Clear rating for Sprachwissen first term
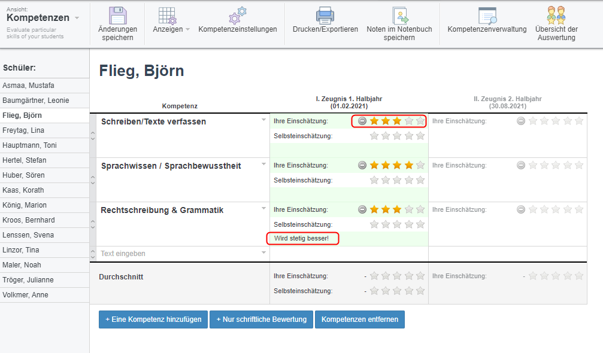Image resolution: width=603 pixels, height=353 pixels. click(362, 165)
